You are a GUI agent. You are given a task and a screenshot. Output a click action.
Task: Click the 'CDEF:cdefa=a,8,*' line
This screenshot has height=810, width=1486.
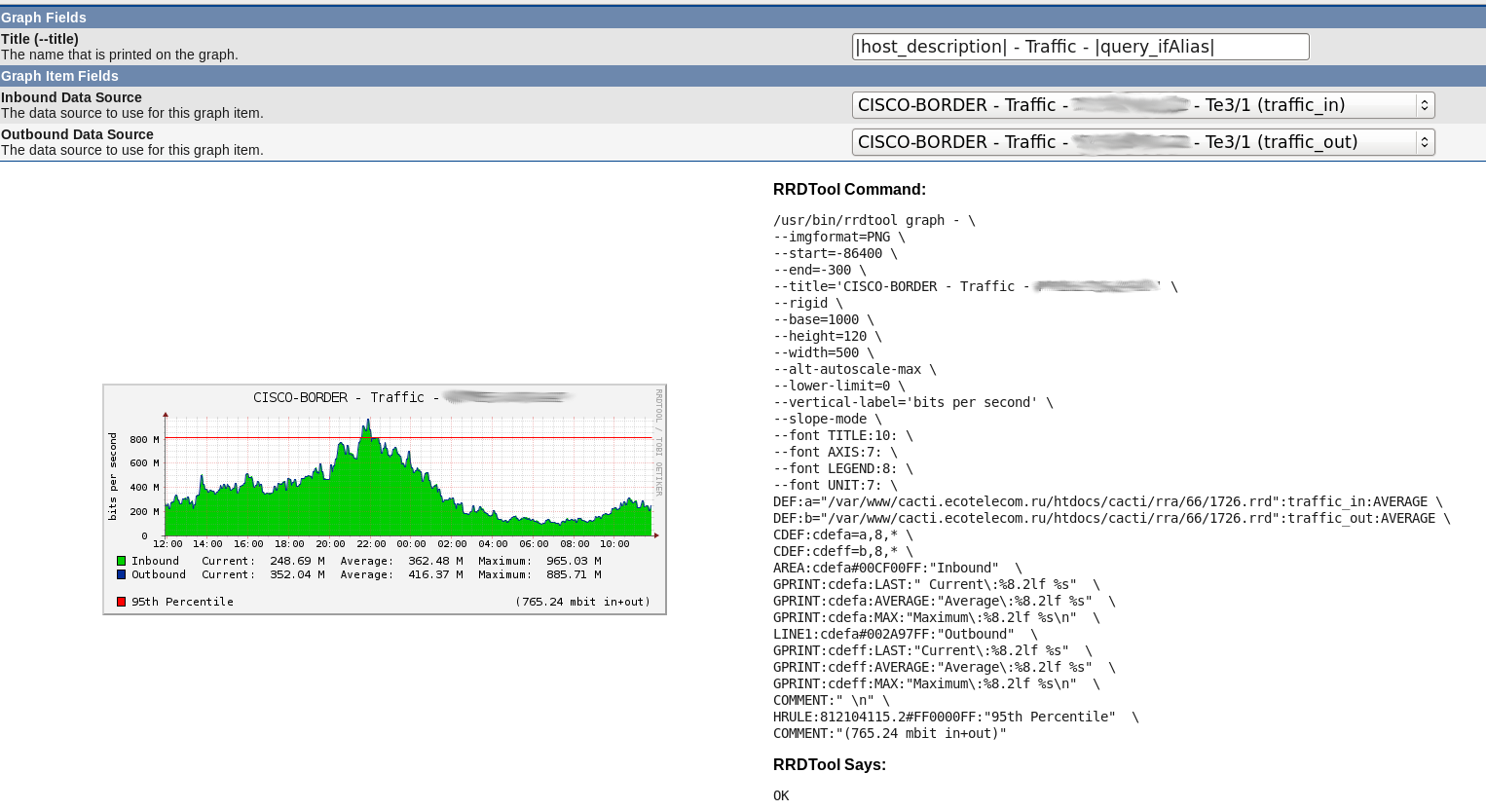843,534
